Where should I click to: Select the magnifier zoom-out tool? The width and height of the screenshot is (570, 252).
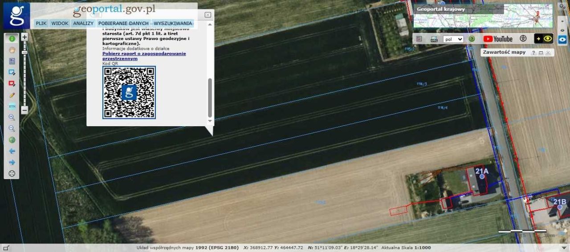click(12, 128)
